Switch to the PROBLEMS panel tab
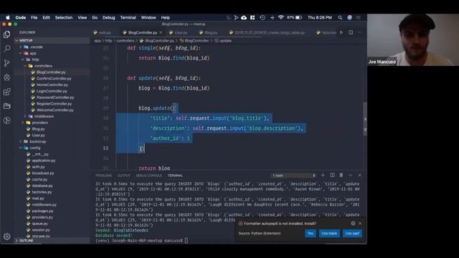The width and height of the screenshot is (459, 258). pos(103,176)
